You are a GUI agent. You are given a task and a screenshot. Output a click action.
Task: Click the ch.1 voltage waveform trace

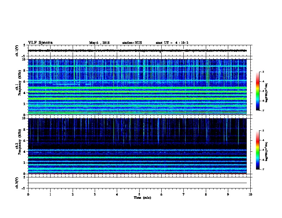tap(137, 51)
